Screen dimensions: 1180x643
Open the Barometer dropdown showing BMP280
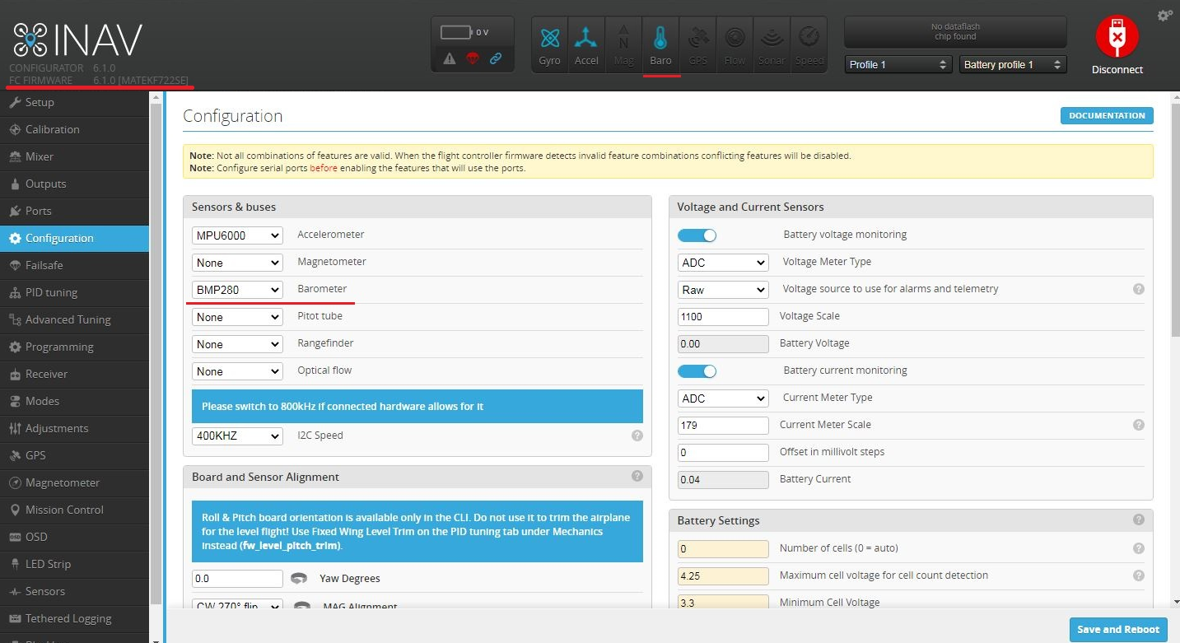(237, 289)
